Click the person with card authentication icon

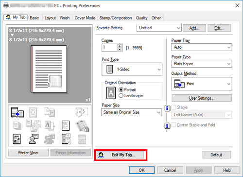(x=34, y=139)
